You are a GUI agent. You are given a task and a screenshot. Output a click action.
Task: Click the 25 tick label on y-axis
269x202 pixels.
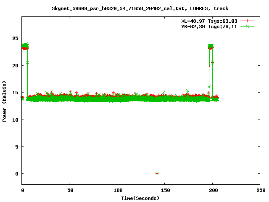pyautogui.click(x=16, y=39)
